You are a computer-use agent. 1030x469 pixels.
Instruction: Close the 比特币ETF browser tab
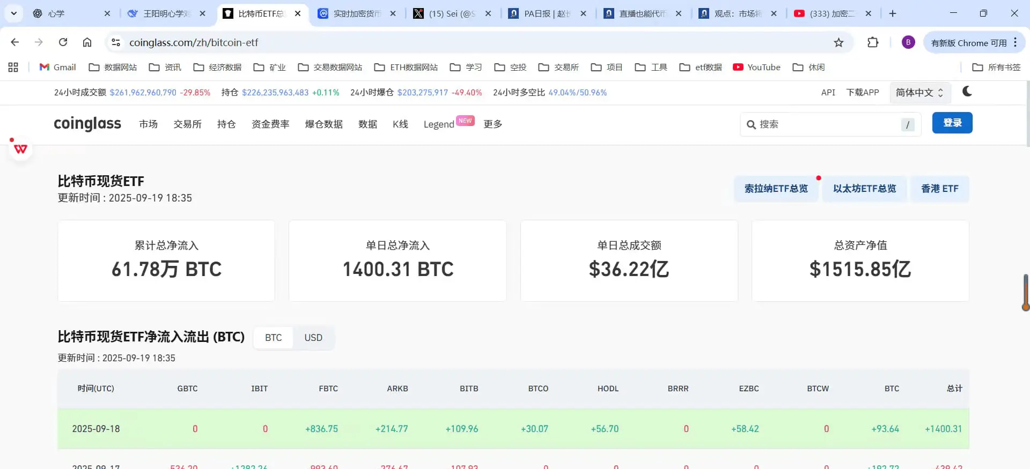[298, 13]
